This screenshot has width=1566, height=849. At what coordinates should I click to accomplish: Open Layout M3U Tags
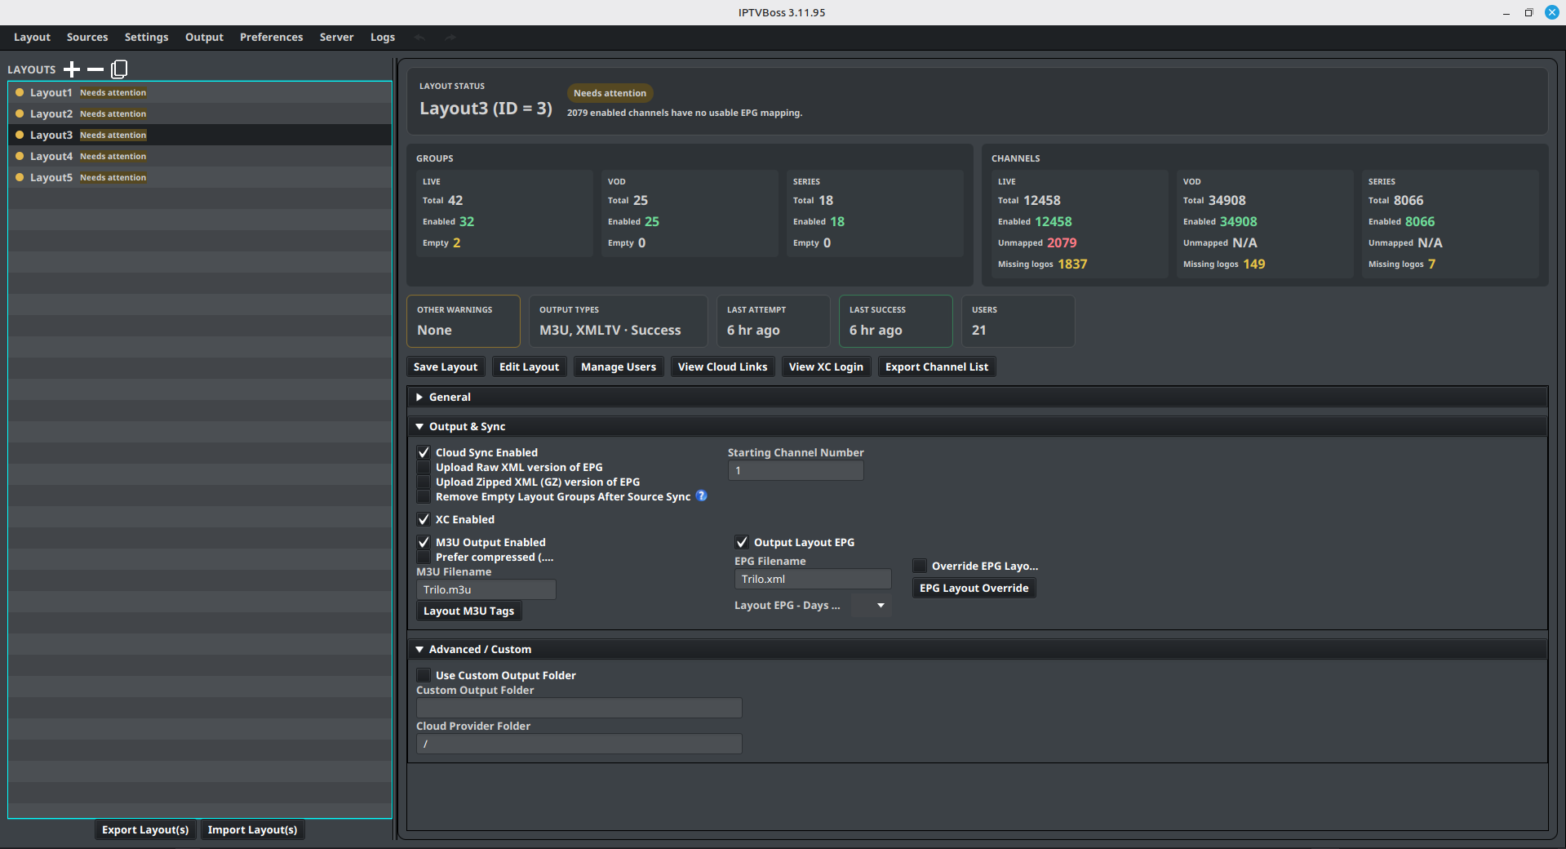tap(468, 611)
